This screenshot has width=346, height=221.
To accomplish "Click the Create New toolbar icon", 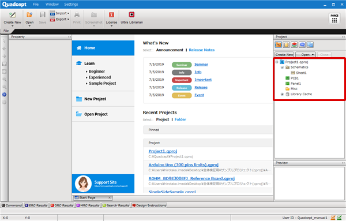I will [x=12, y=15].
